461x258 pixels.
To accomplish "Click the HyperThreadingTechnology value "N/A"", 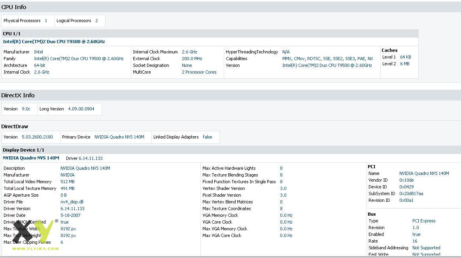I will 286,52.
